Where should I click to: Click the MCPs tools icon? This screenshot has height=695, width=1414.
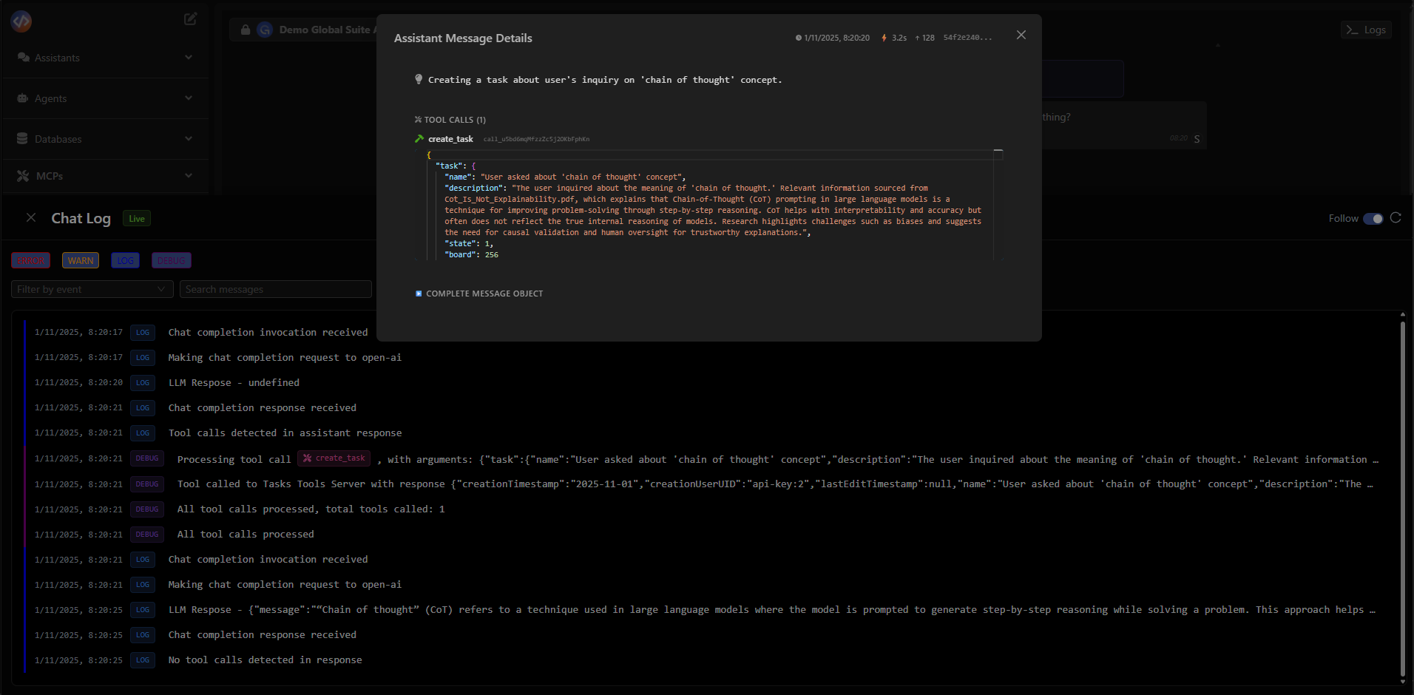click(x=23, y=175)
